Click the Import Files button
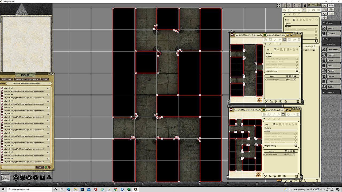This screenshot has width=342, height=192. (x=7, y=79)
